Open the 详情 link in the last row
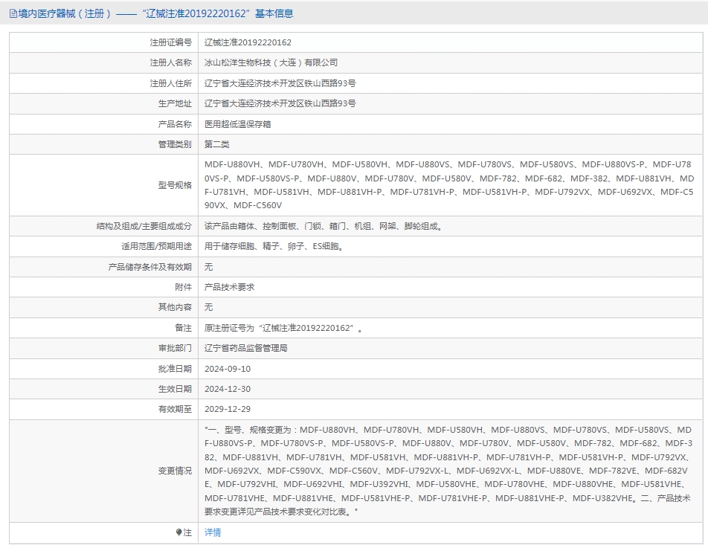Viewport: 708px width, 548px height. 213,532
